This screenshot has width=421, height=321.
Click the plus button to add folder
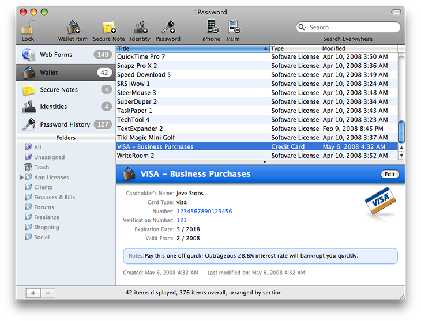(x=33, y=293)
